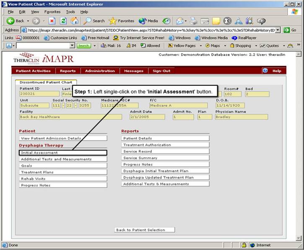Click the Initial Assessment button

point(63,153)
